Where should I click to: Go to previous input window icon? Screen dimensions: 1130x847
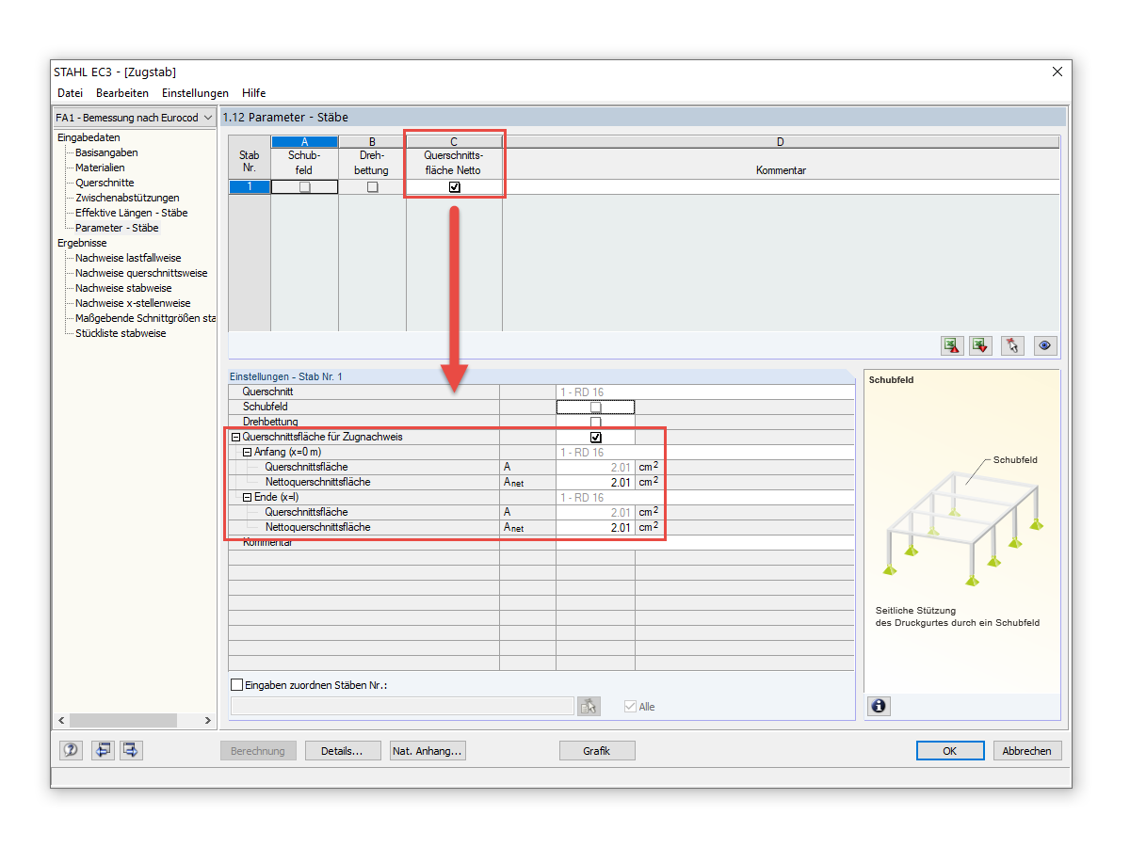(x=103, y=750)
